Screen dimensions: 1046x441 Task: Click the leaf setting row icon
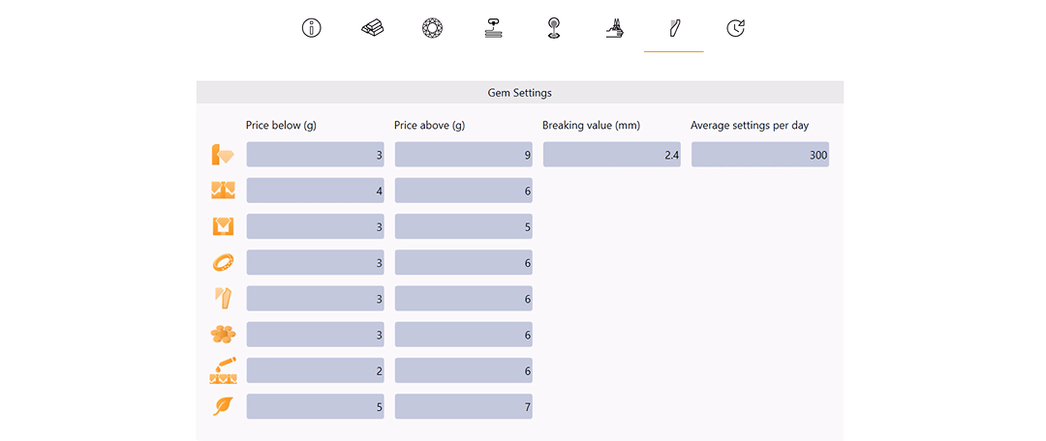[x=223, y=406]
